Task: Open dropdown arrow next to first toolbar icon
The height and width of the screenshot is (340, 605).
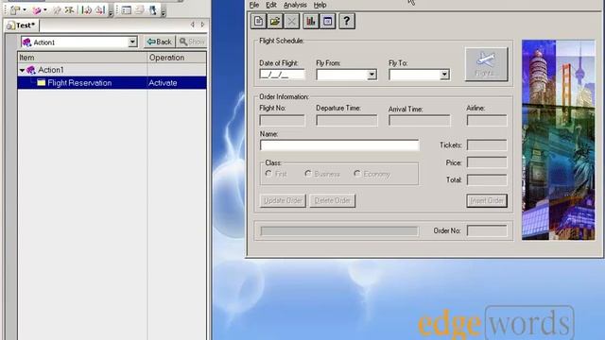Action: (x=25, y=10)
